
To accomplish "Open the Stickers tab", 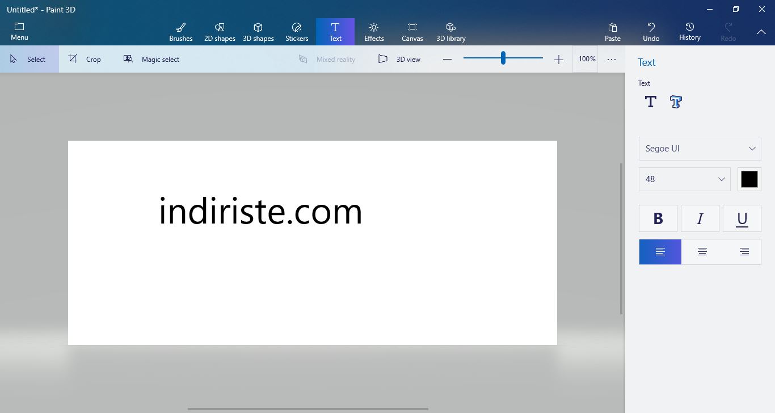I will [297, 32].
